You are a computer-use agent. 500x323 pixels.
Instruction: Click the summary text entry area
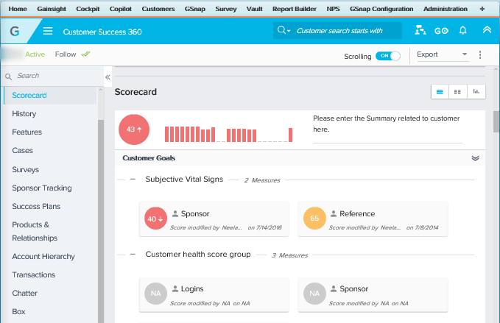pyautogui.click(x=387, y=127)
